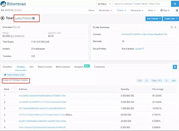Switch to the Analytics tab
The height and width of the screenshot is (131, 179).
tap(79, 67)
